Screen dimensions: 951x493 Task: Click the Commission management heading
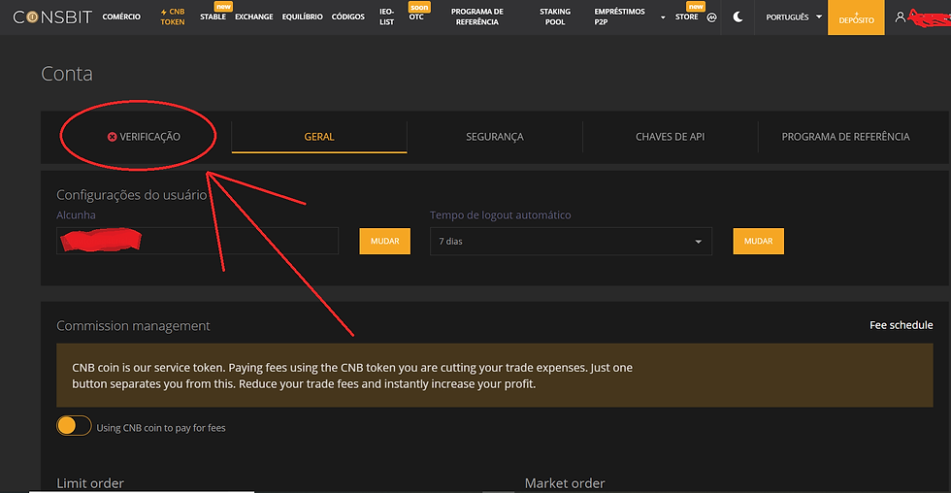point(133,326)
